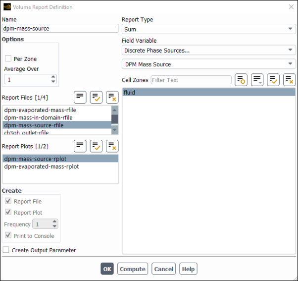The height and width of the screenshot is (281, 298).
Task: Open the Report Type dropdown
Action: pyautogui.click(x=209, y=29)
